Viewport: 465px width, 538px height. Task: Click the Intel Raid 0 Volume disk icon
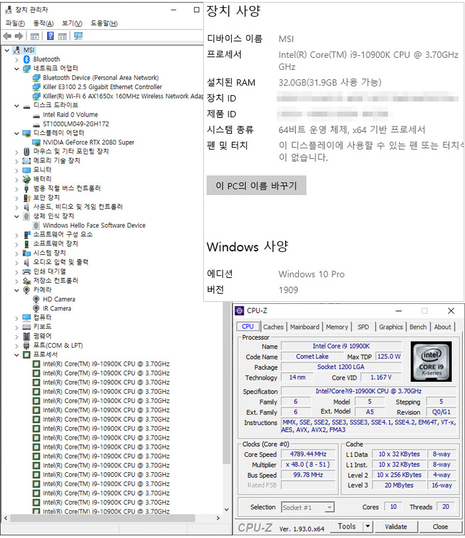(x=37, y=115)
